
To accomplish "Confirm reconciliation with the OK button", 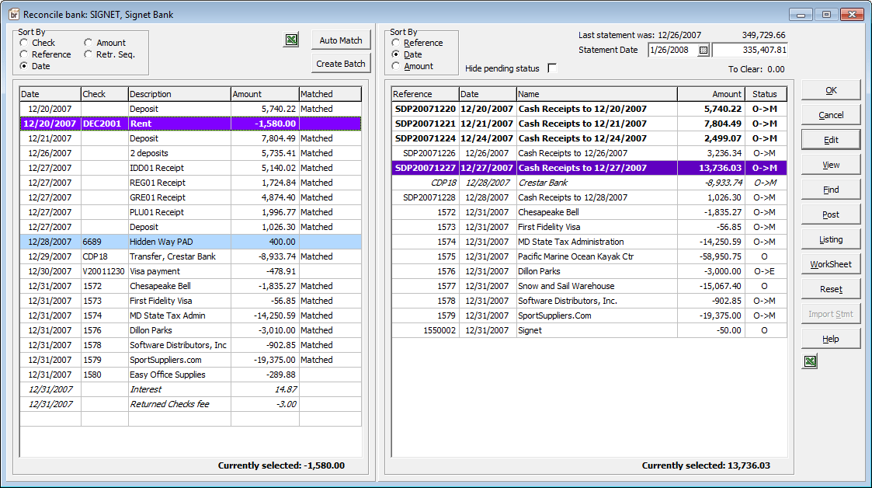I will (831, 89).
